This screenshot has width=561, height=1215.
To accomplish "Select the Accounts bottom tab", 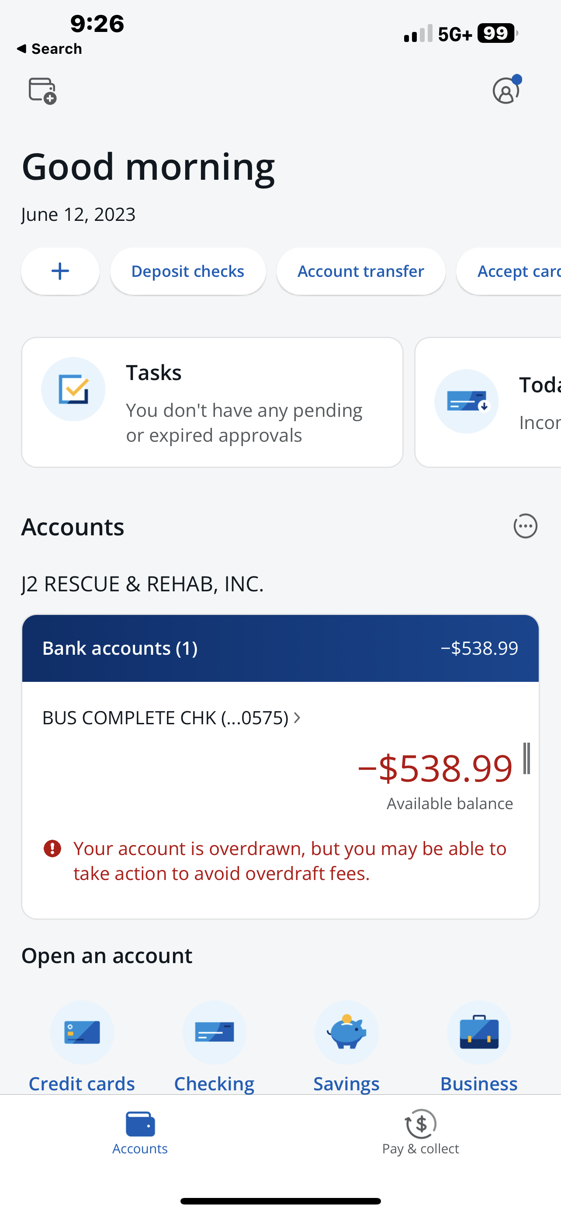I will [x=140, y=1132].
